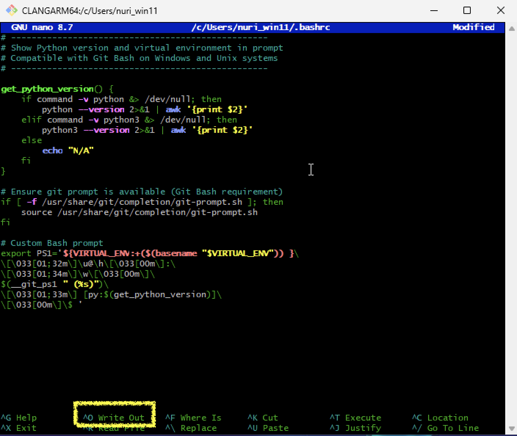Click the line containing 01;34m and \w
The height and width of the screenshot is (436, 517).
pyautogui.click(x=78, y=274)
